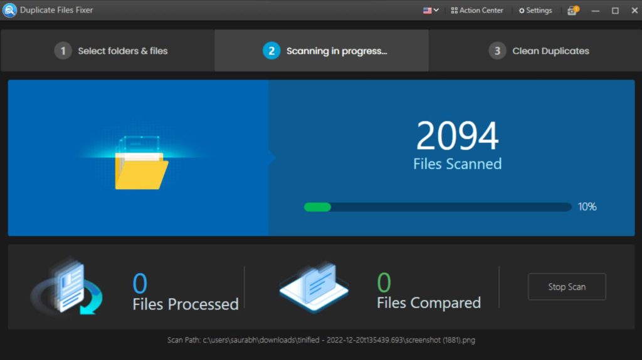
Task: Minimize the Duplicate Files Fixer window
Action: (596, 11)
